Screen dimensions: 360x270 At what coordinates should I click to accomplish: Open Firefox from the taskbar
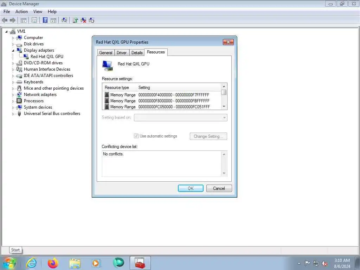(x=53, y=263)
